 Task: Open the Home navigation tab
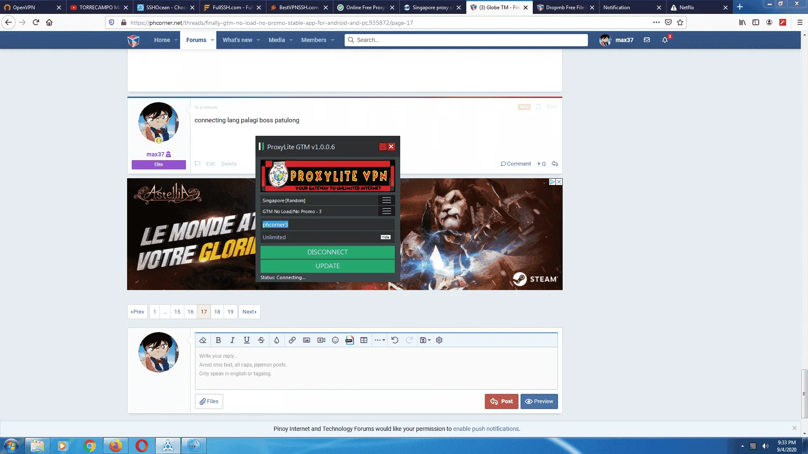[162, 40]
